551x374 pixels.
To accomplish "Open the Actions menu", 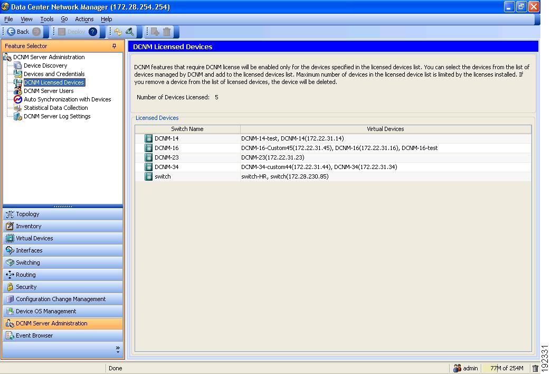I will point(84,19).
